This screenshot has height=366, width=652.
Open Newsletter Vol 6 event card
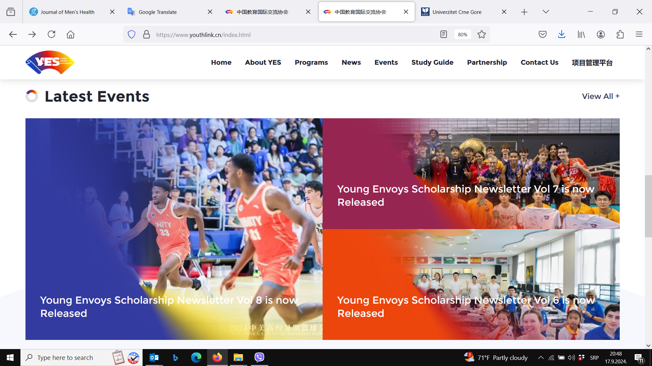[471, 284]
